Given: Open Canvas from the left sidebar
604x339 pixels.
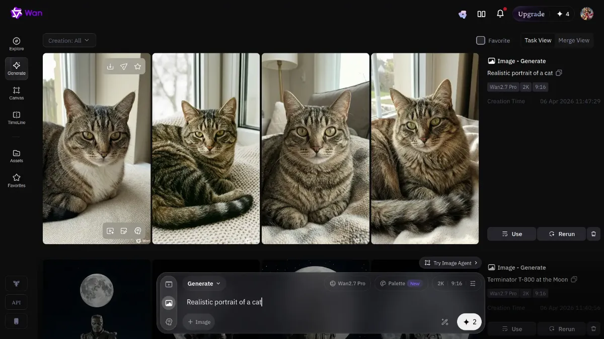Looking at the screenshot, I should pyautogui.click(x=17, y=93).
